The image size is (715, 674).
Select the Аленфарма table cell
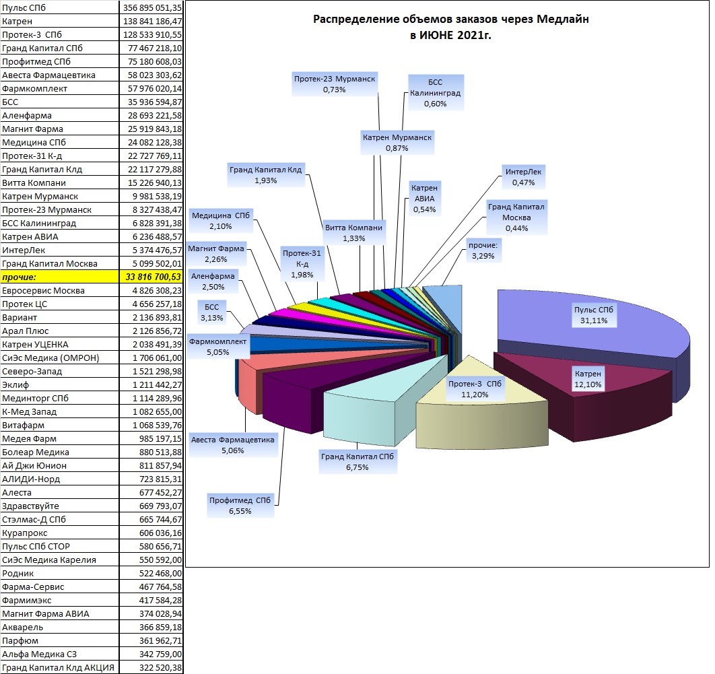[60, 115]
